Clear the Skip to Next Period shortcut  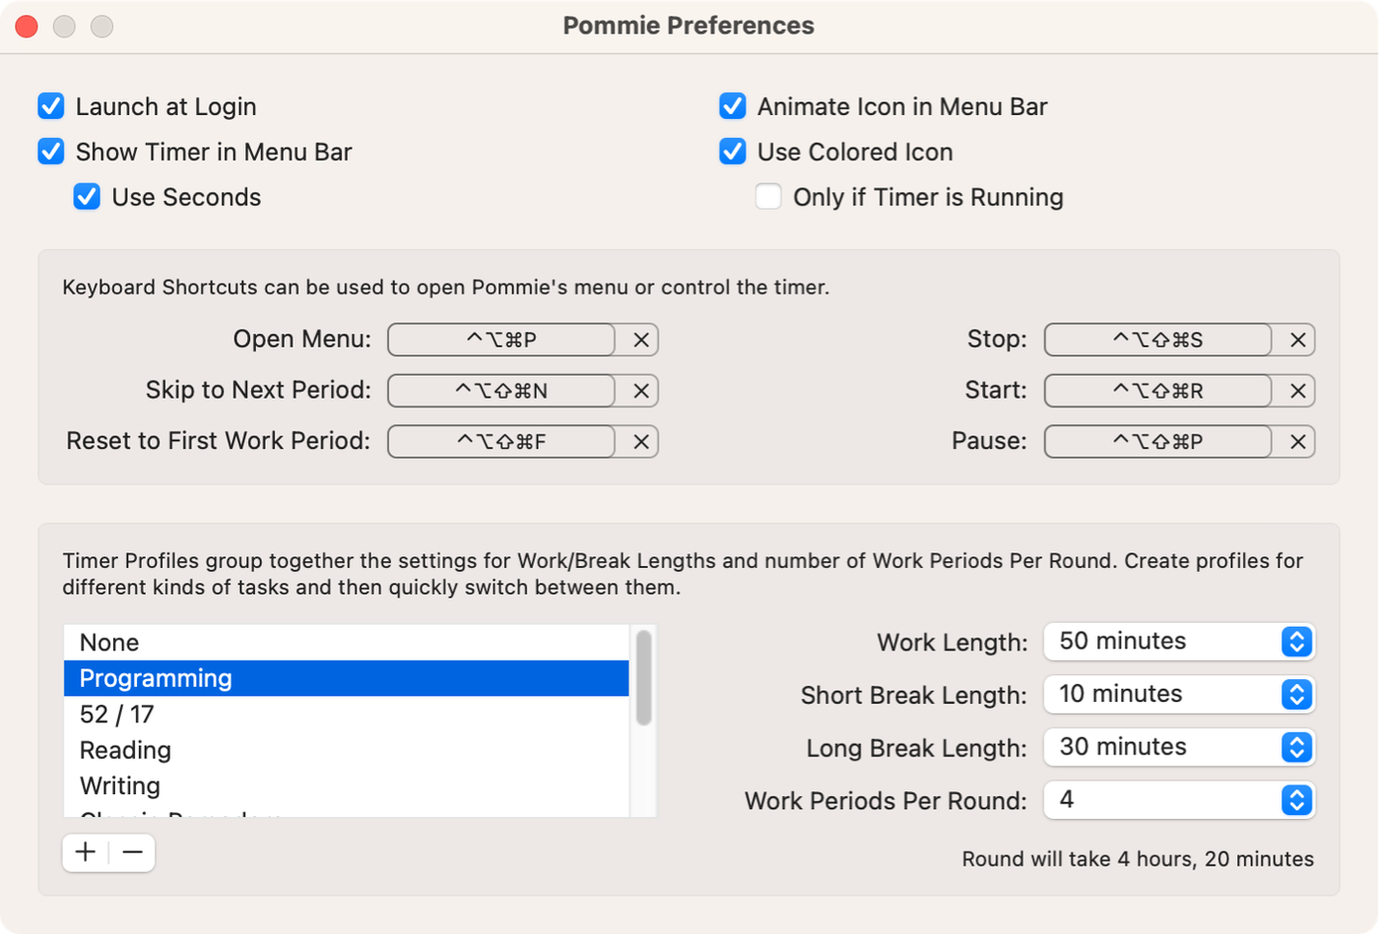[x=640, y=391]
